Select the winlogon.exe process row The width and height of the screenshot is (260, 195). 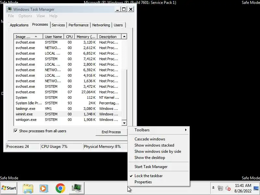click(x=68, y=120)
